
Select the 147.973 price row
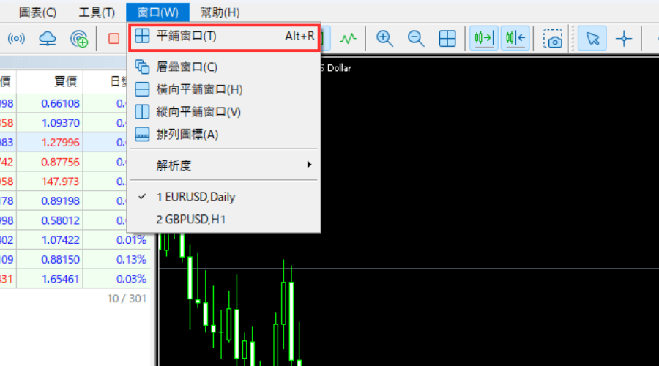[61, 181]
